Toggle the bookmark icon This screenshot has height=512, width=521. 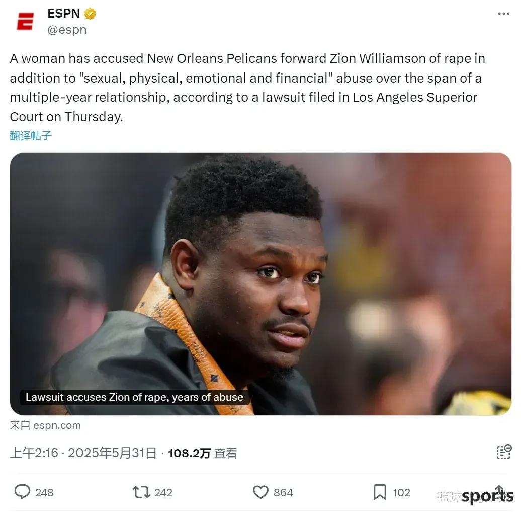[380, 492]
